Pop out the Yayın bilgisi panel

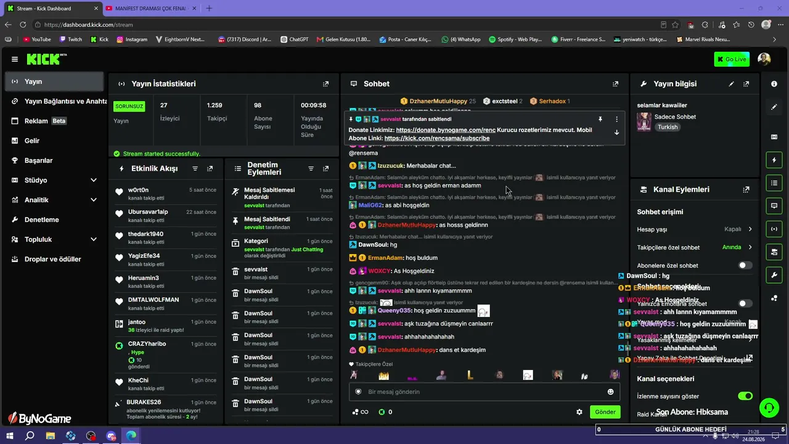pyautogui.click(x=746, y=84)
